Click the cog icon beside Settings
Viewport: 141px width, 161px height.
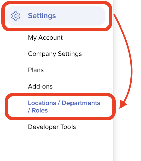(x=16, y=16)
